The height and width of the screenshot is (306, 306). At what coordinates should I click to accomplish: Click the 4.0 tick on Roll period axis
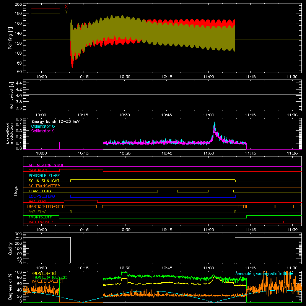tap(19, 96)
